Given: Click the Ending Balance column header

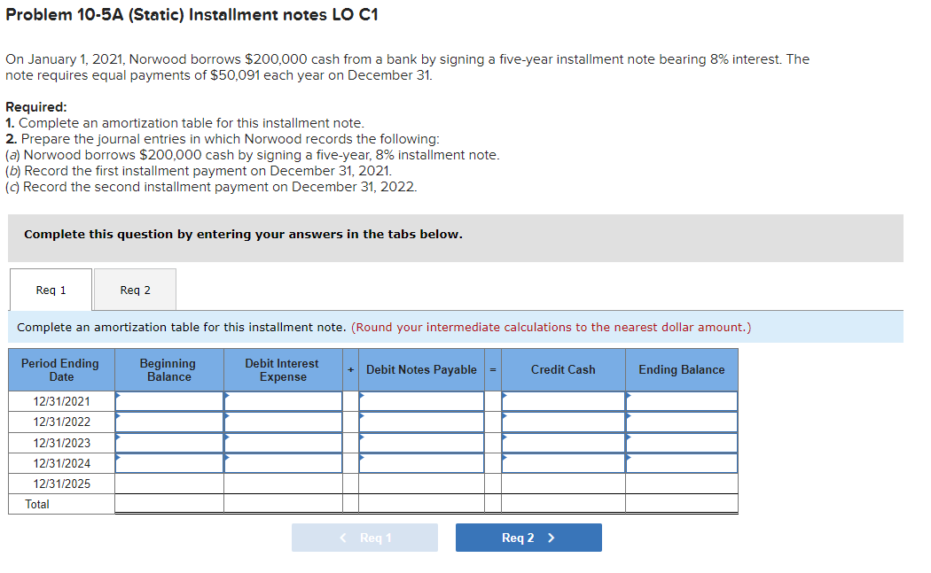Looking at the screenshot, I should (x=681, y=369).
